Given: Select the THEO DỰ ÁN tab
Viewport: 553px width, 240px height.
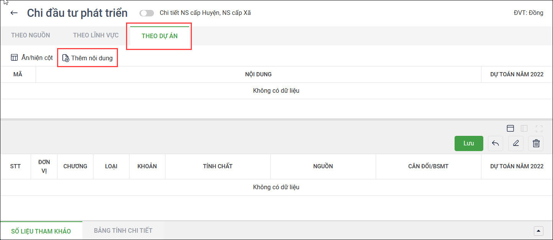Looking at the screenshot, I should point(159,36).
